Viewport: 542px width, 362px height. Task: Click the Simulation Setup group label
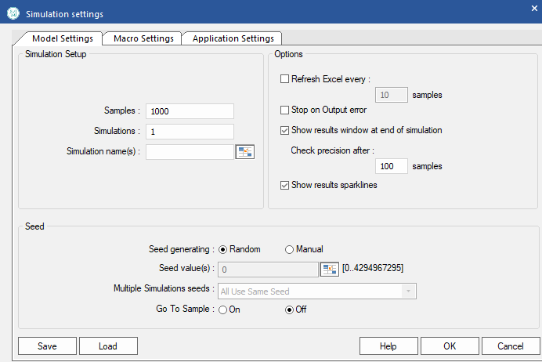(x=56, y=54)
